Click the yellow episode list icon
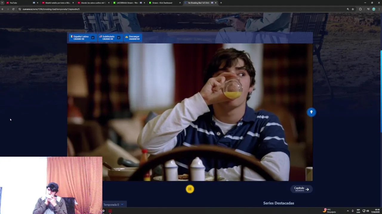 (190, 189)
